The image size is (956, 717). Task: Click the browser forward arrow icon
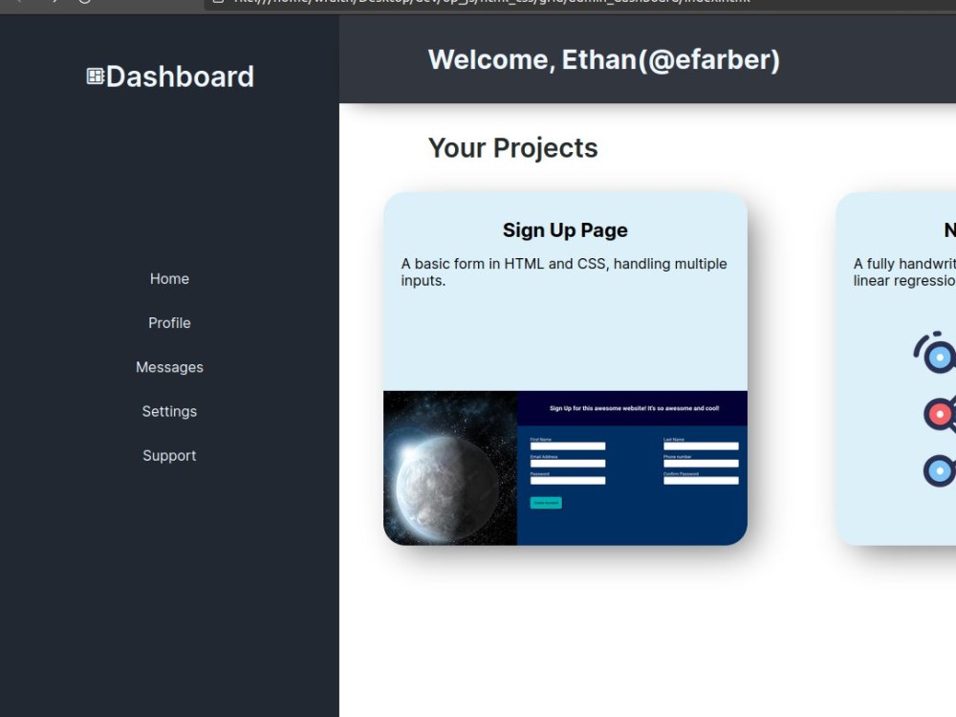(54, 3)
